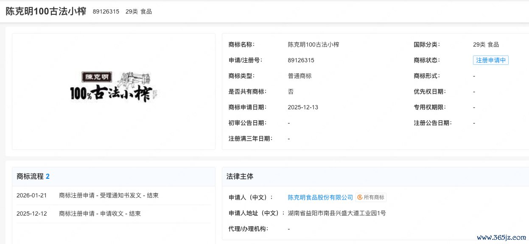Screen dimensions: 529x244
Task: Click the 商标类型 field label
Action: coord(241,76)
